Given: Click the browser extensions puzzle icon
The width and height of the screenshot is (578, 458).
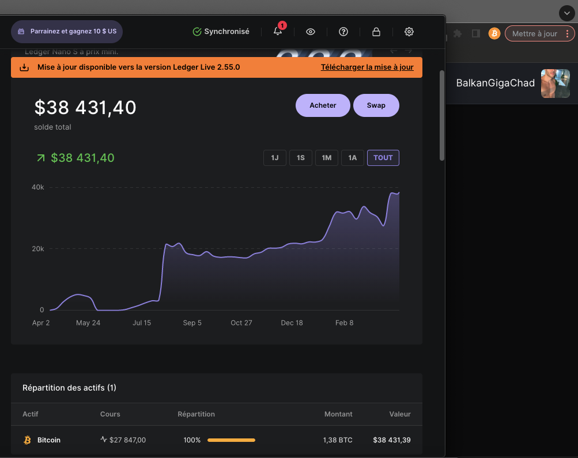Looking at the screenshot, I should [458, 33].
